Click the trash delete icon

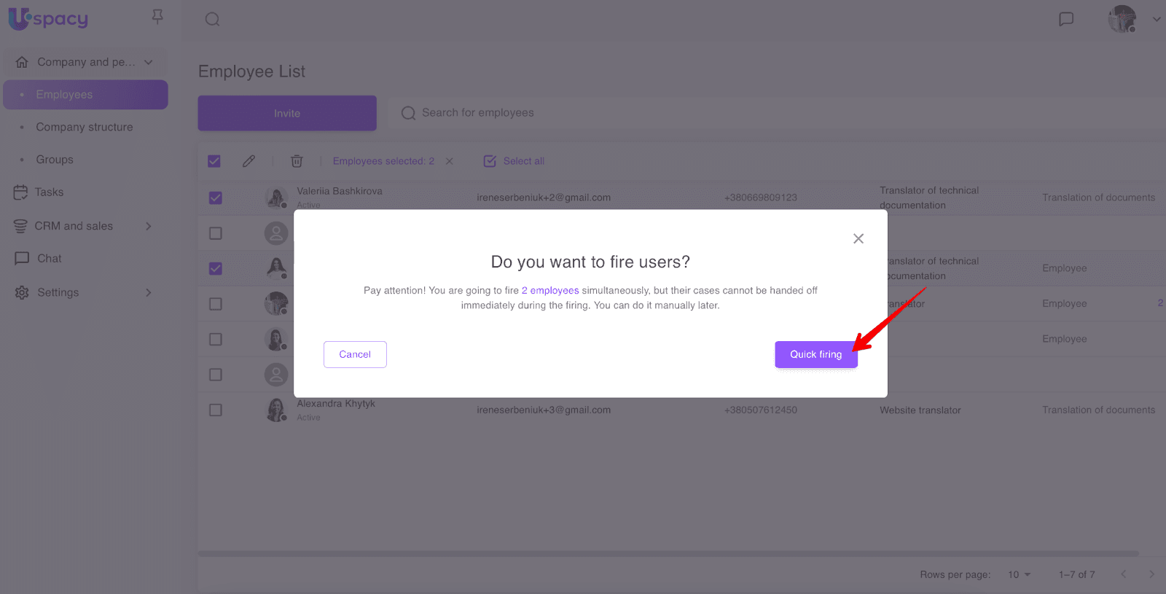(297, 161)
